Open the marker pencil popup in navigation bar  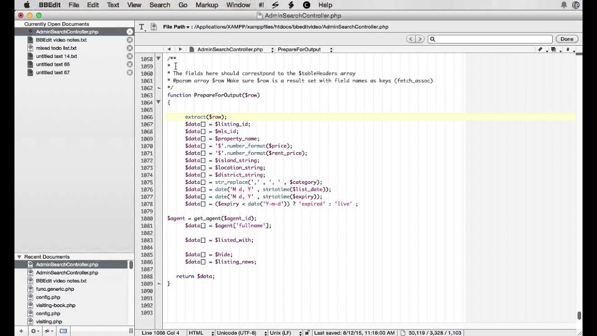click(x=541, y=49)
